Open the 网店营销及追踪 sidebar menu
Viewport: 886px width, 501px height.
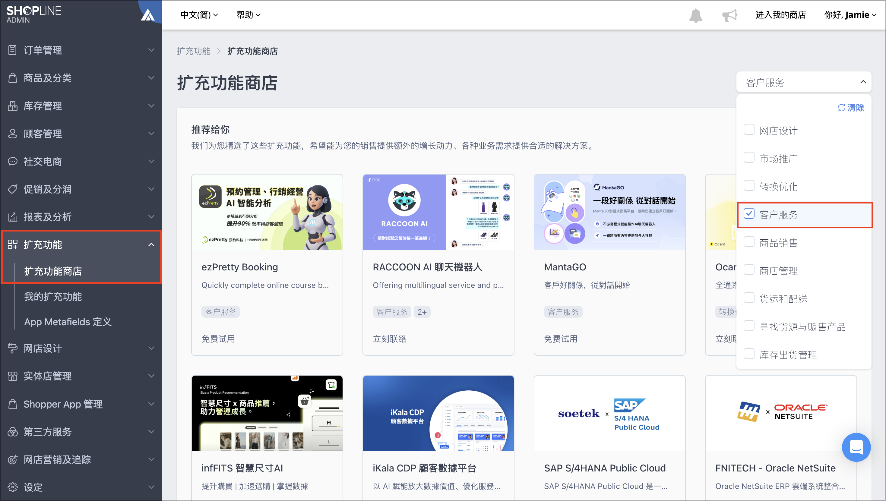tap(81, 459)
